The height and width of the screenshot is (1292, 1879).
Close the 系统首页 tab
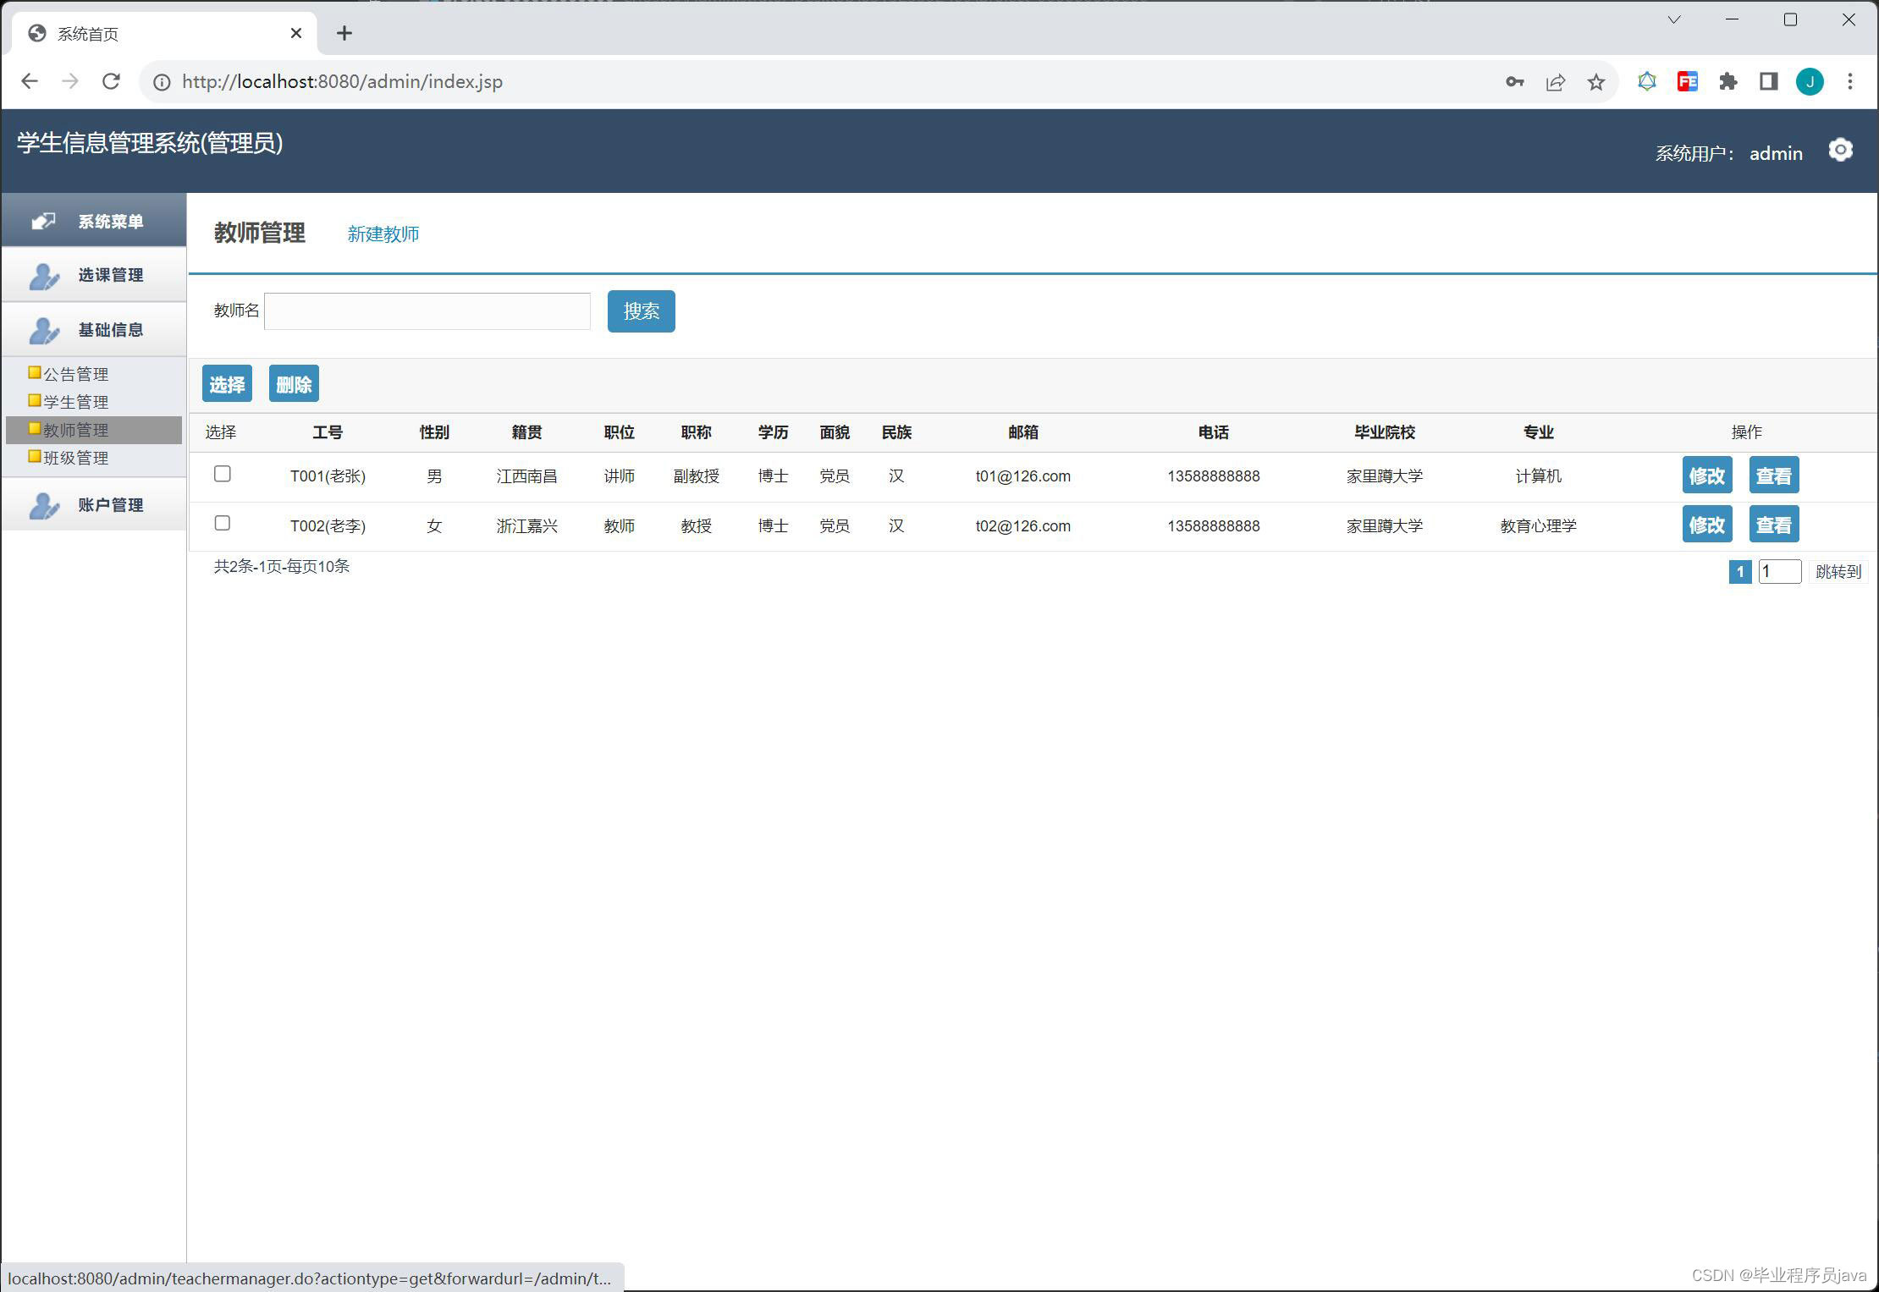[296, 33]
